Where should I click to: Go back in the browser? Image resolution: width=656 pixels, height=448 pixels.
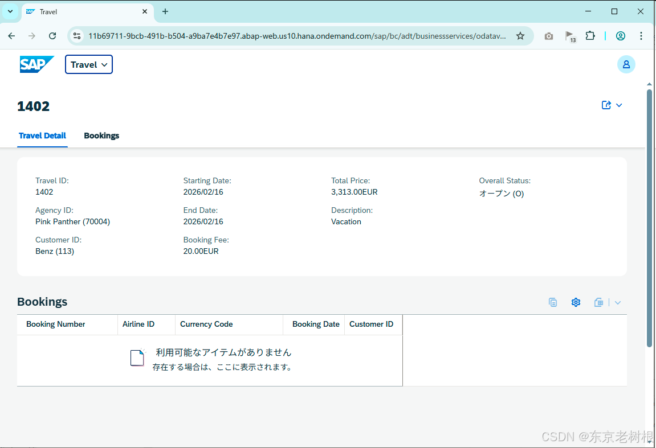pyautogui.click(x=12, y=36)
